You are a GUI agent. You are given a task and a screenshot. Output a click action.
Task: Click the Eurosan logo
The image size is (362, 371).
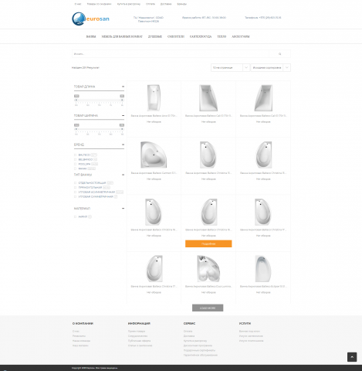pos(90,19)
